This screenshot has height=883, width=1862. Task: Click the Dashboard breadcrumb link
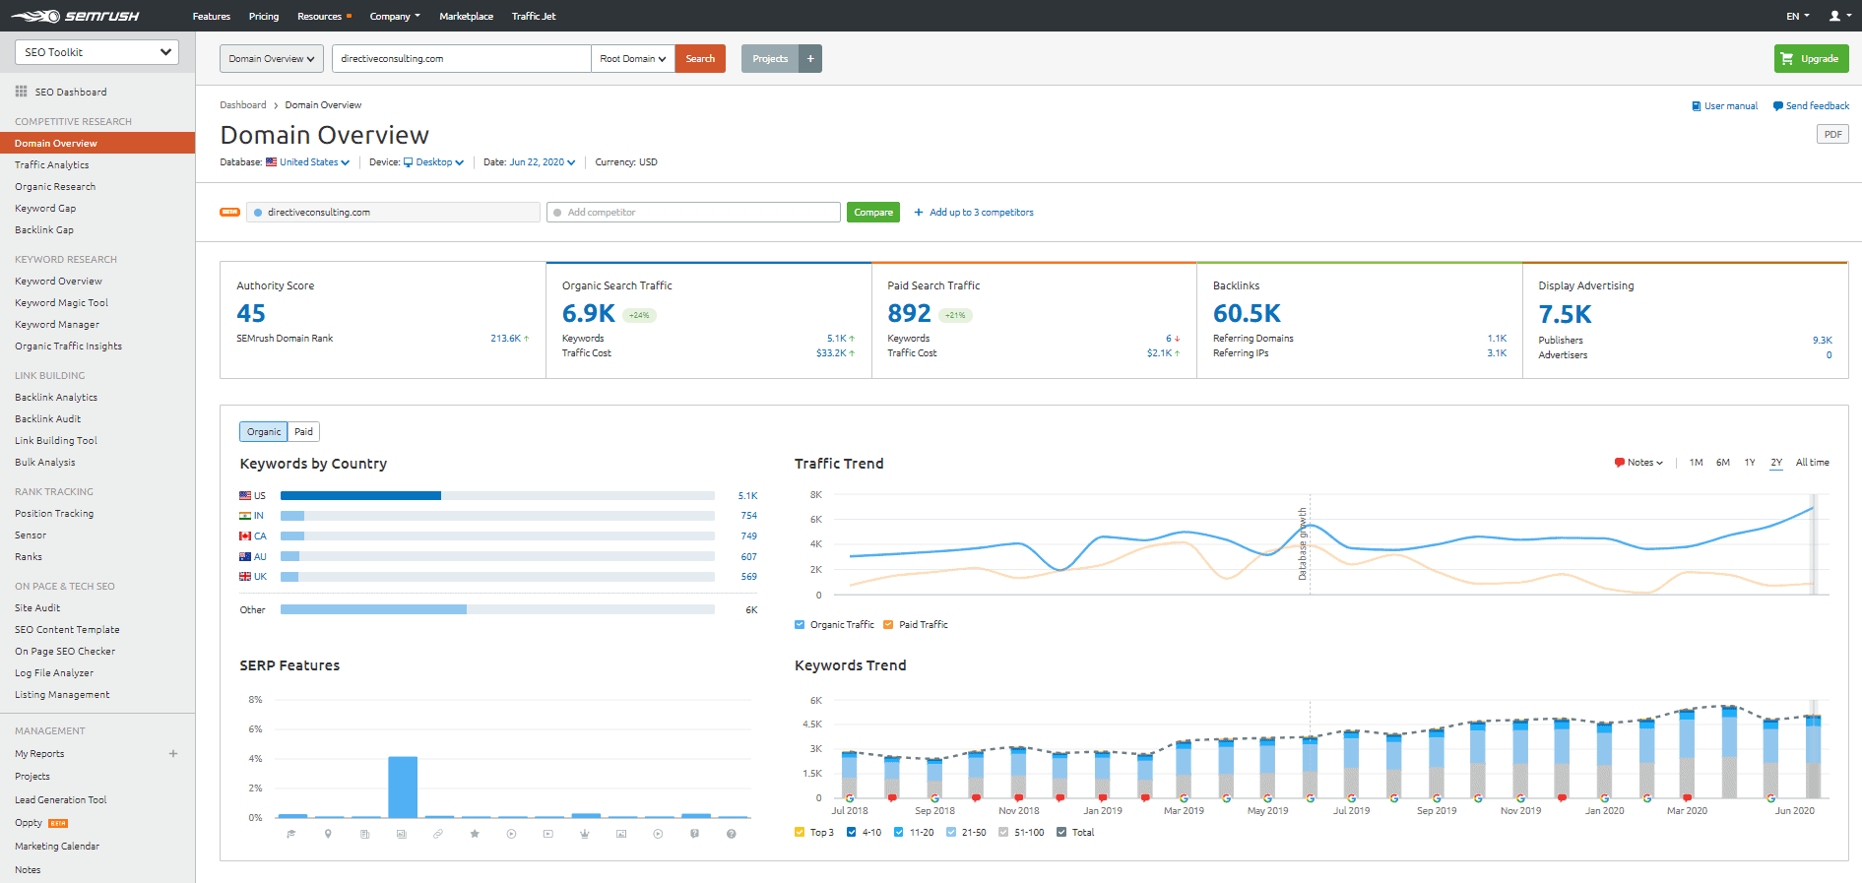243,105
